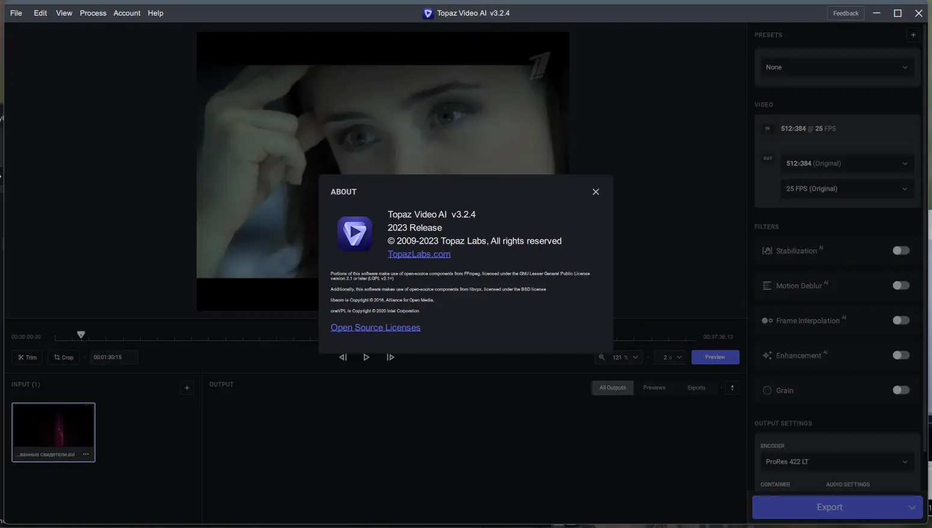Open the Edit menu
Image resolution: width=932 pixels, height=528 pixels.
[40, 13]
